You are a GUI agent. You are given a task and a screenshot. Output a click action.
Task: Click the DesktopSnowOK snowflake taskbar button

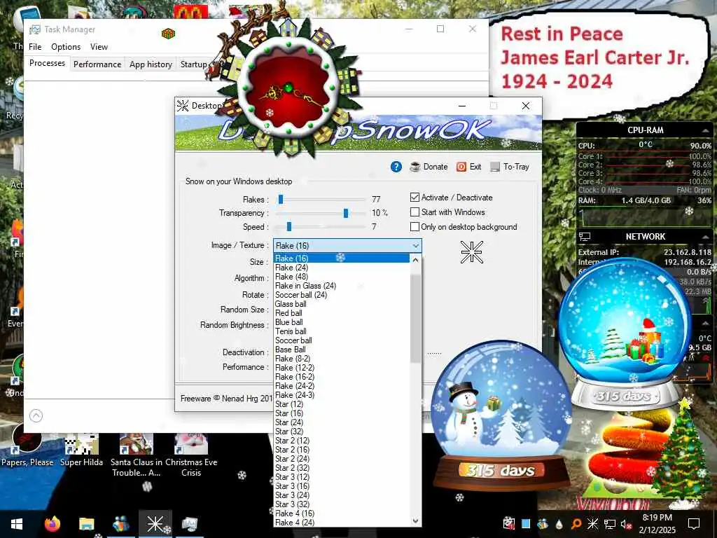point(155,524)
